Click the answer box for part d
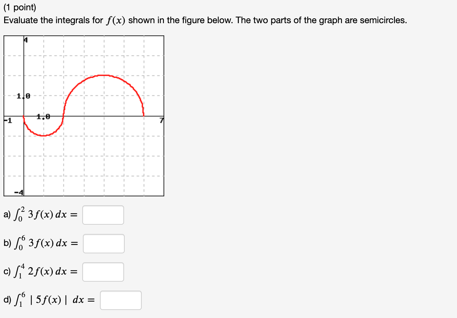This screenshot has height=318, width=457. tap(121, 300)
